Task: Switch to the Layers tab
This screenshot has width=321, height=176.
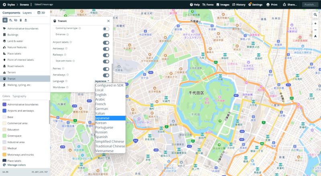Action: (x=27, y=13)
